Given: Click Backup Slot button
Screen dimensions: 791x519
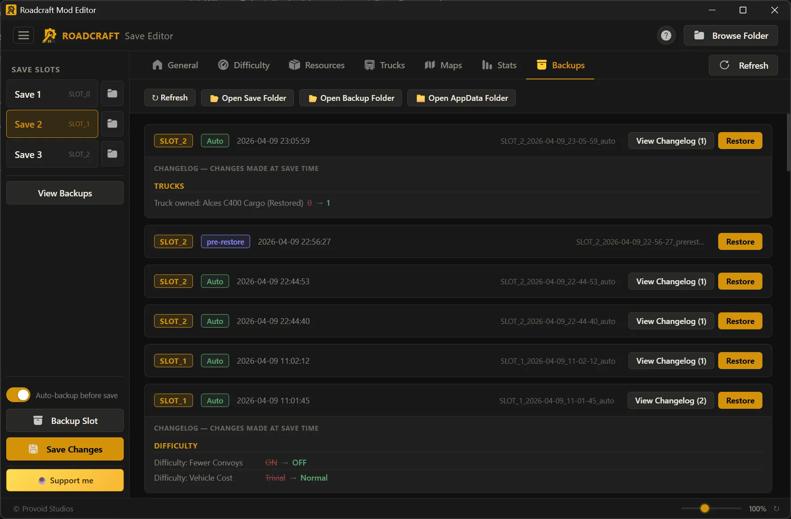Looking at the screenshot, I should pyautogui.click(x=65, y=420).
